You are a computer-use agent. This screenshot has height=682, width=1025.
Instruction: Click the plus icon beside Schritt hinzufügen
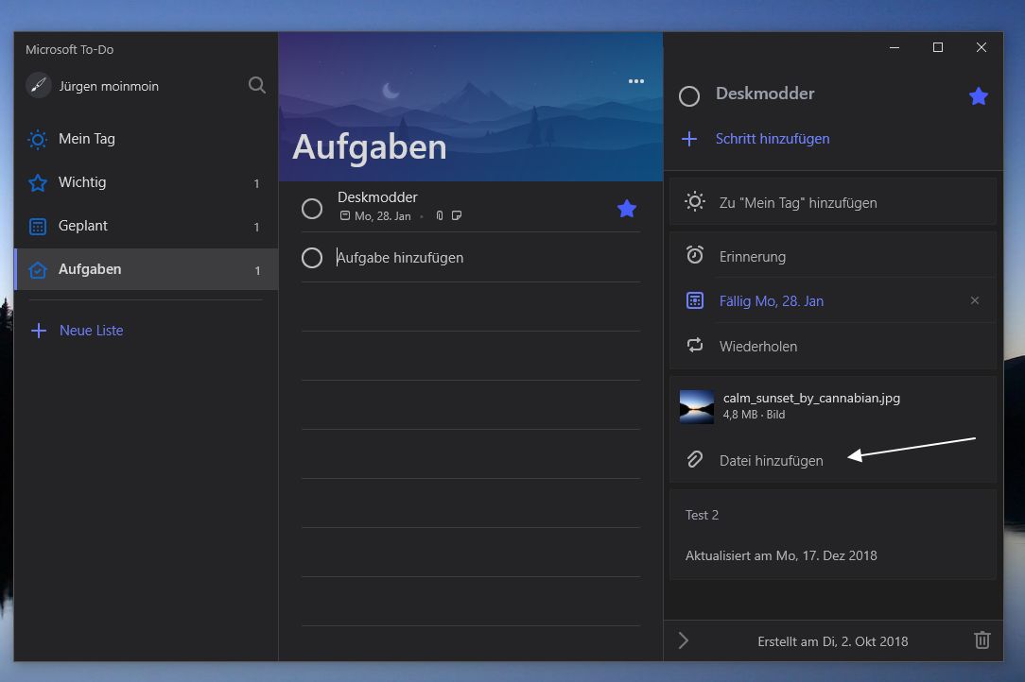coord(689,139)
